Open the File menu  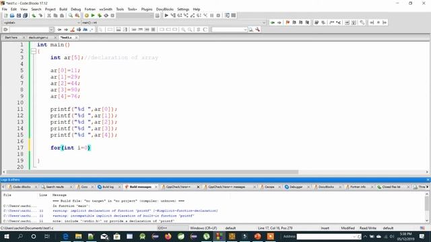[5, 9]
